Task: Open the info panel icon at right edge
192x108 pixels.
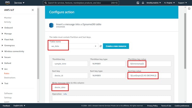Action: click(189, 9)
